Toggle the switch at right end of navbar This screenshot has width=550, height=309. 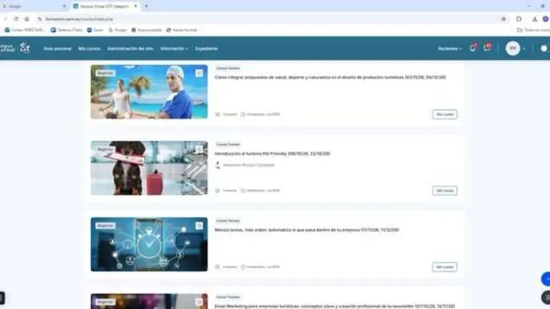[x=544, y=49]
